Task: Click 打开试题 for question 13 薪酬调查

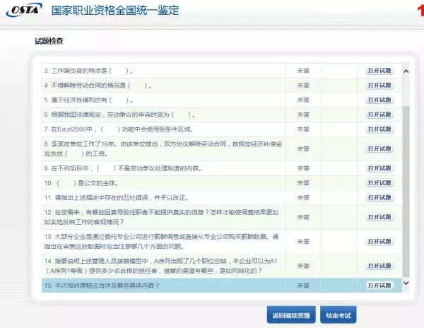Action: click(x=379, y=240)
